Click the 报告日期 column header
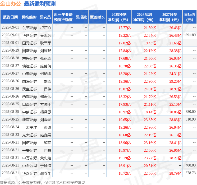The width and height of the screenshot is (197, 185). (10, 17)
